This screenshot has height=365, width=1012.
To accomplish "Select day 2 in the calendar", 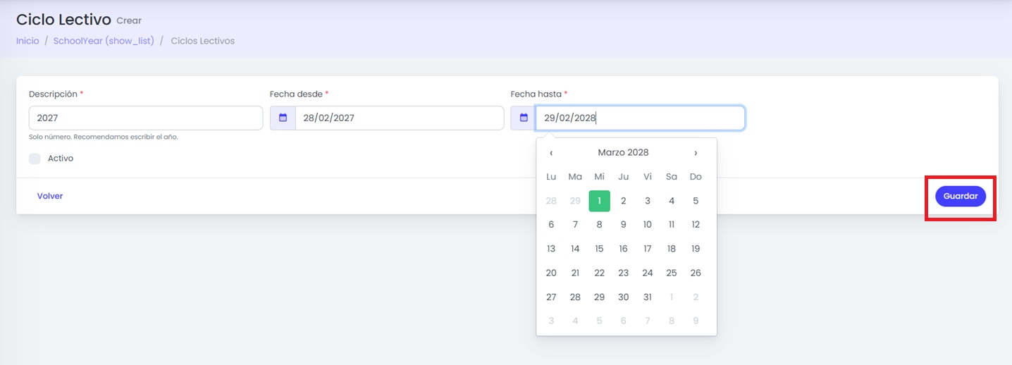I will pos(623,201).
